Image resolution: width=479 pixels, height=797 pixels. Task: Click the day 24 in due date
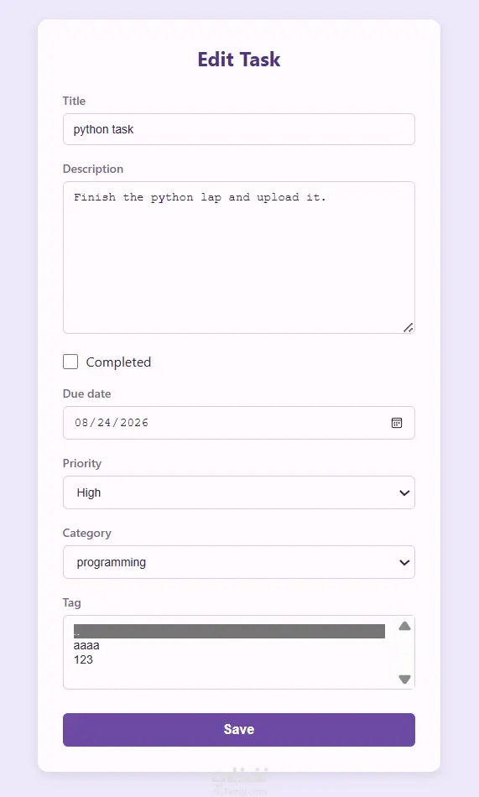[104, 422]
